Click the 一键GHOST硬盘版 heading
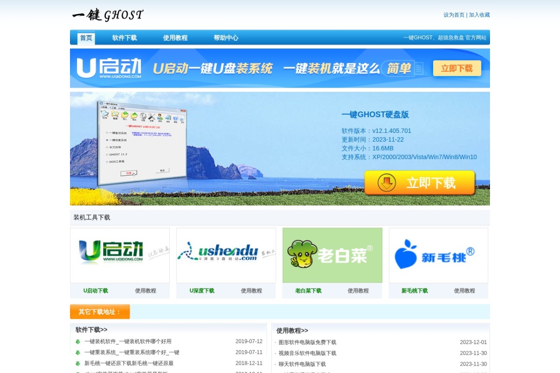The height and width of the screenshot is (373, 560). [x=375, y=115]
